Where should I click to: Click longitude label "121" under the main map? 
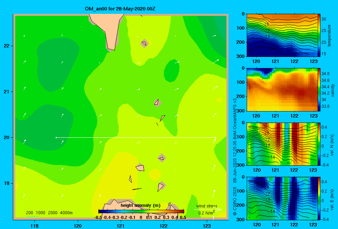click(121, 226)
